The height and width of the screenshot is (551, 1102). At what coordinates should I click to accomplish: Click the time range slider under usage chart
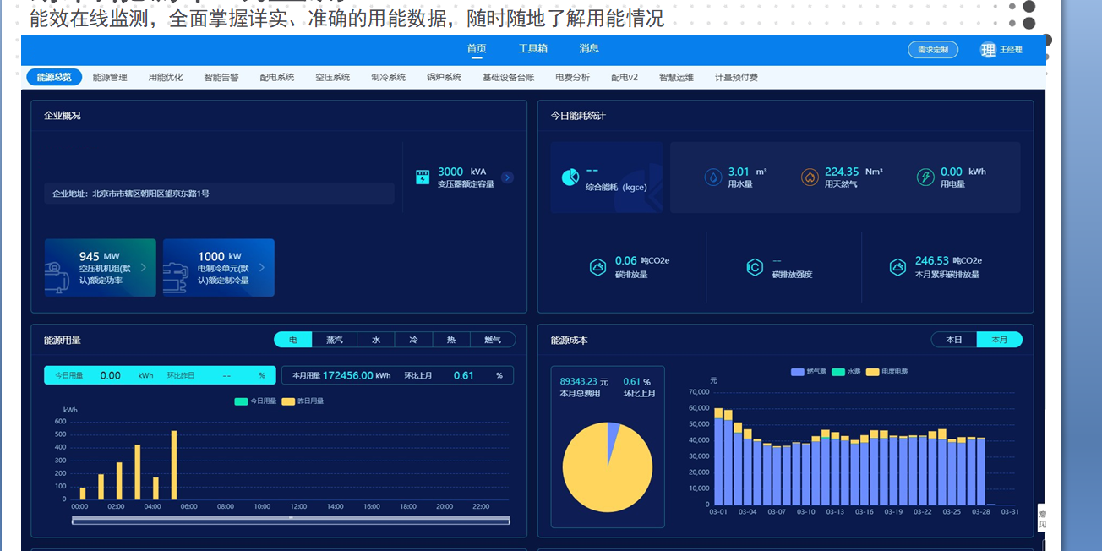(x=291, y=520)
